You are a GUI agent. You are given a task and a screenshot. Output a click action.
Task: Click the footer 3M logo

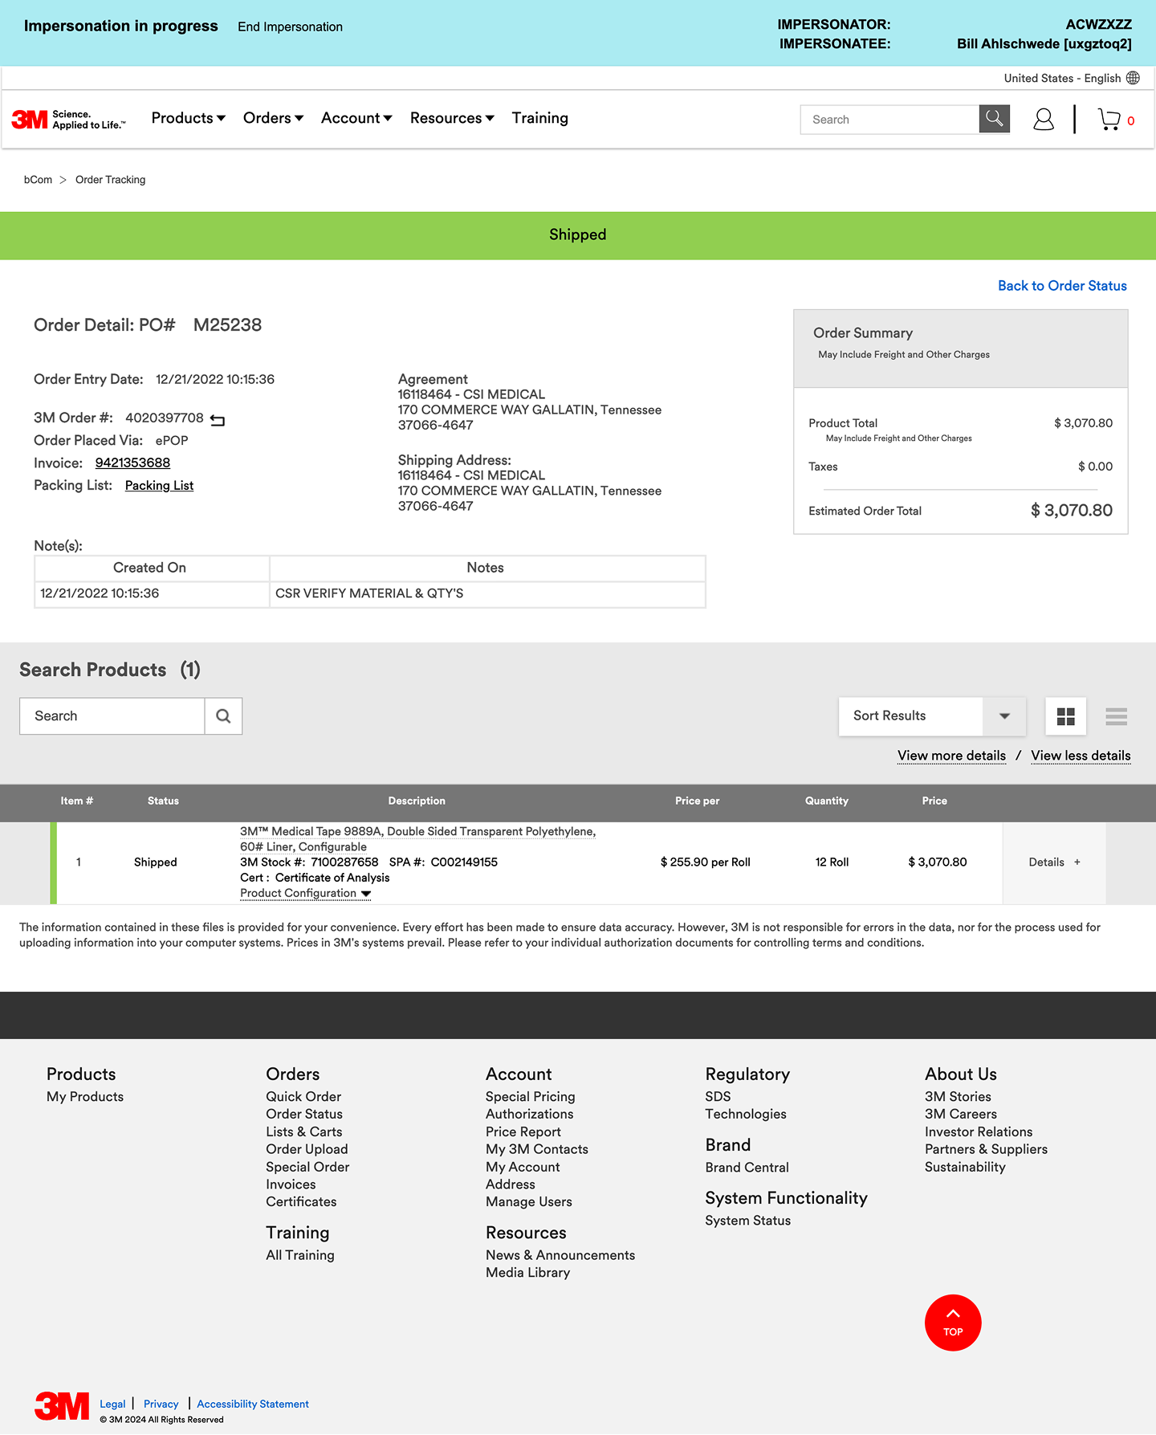tap(62, 1406)
